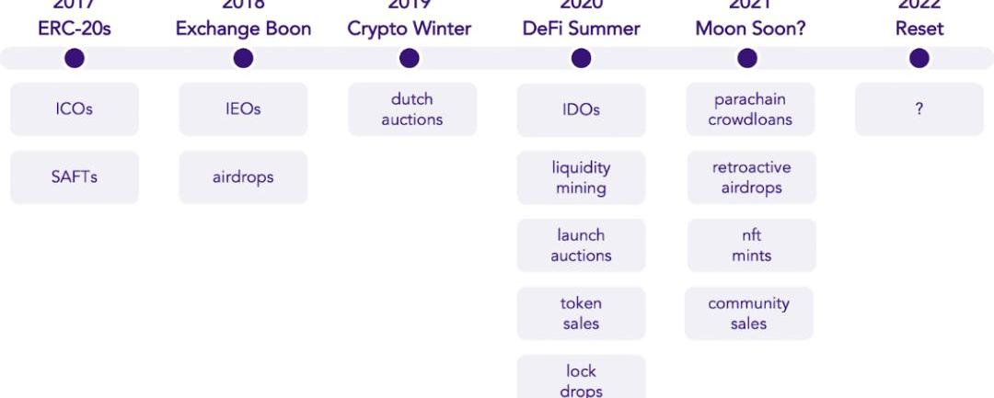Select the IDOs box

582,109
